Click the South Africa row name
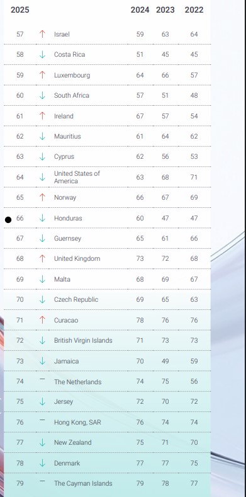 72,95
